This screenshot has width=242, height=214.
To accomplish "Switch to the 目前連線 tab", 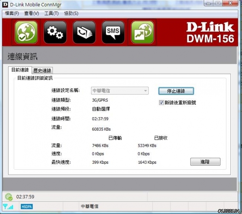I will (20, 70).
